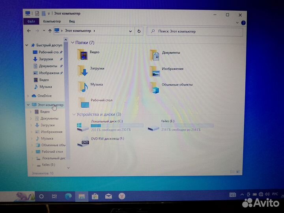
Task: Expand OneDrive in navigation pane
Action: tap(28, 96)
